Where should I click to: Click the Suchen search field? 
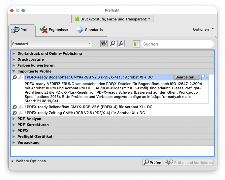[177, 44]
